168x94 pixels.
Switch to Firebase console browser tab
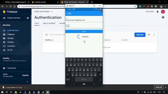click(x=45, y=2)
